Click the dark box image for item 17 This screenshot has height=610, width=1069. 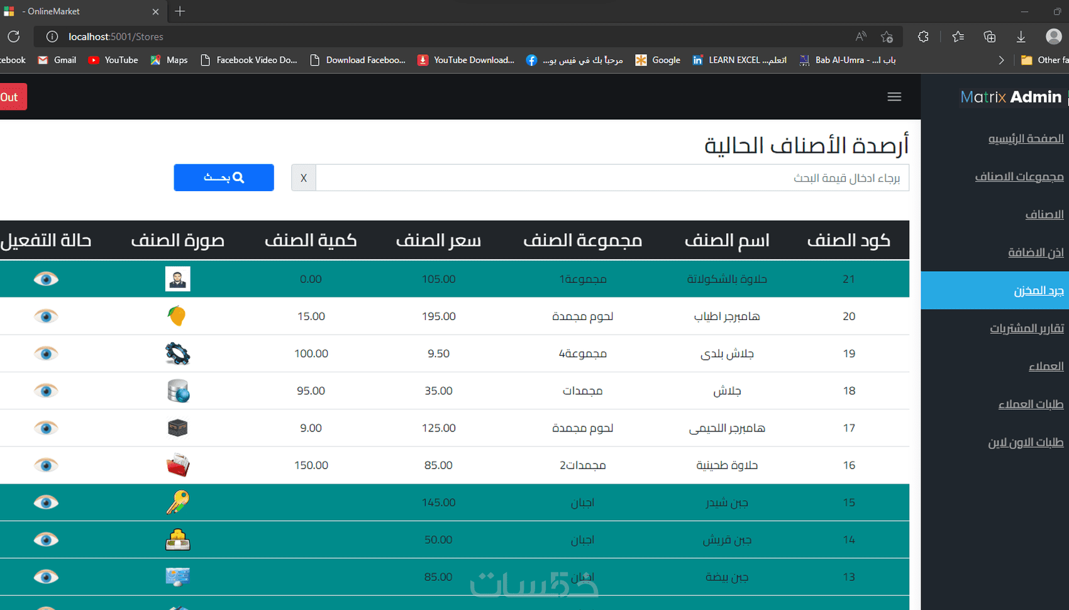[178, 428]
